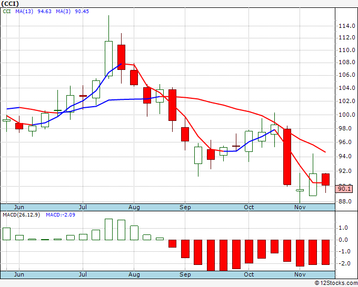Click the 106.0 price axis label
The height and width of the screenshot is (287, 358).
tap(346, 75)
